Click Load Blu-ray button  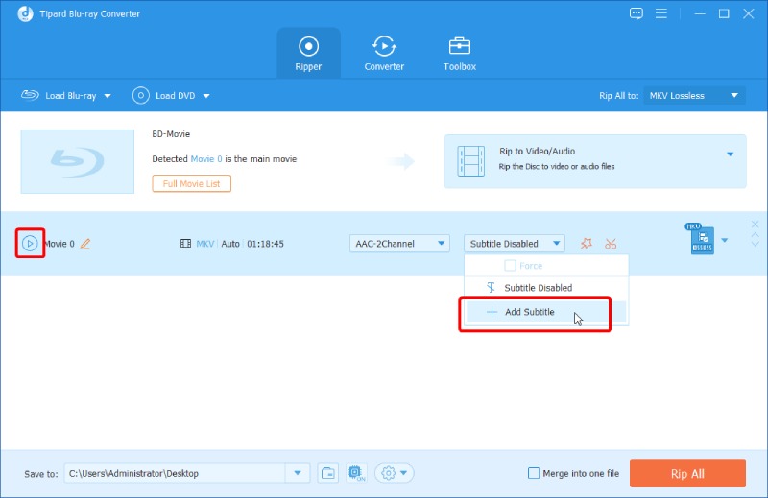point(59,96)
